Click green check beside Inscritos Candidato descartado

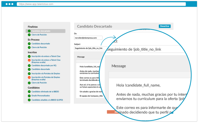(29, 69)
